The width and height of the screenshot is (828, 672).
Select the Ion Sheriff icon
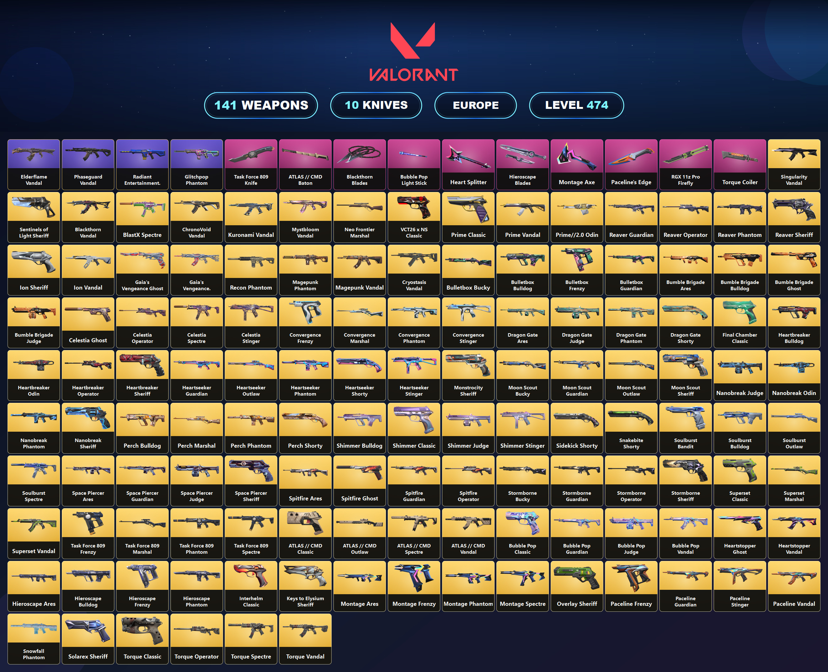pyautogui.click(x=34, y=262)
